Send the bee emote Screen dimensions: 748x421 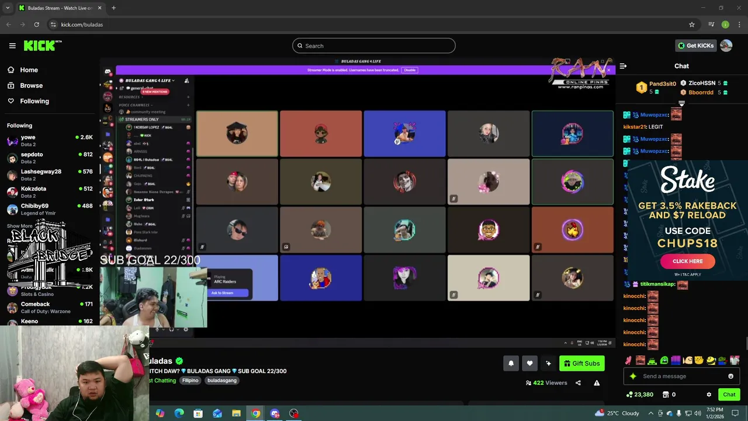pyautogui.click(x=711, y=360)
